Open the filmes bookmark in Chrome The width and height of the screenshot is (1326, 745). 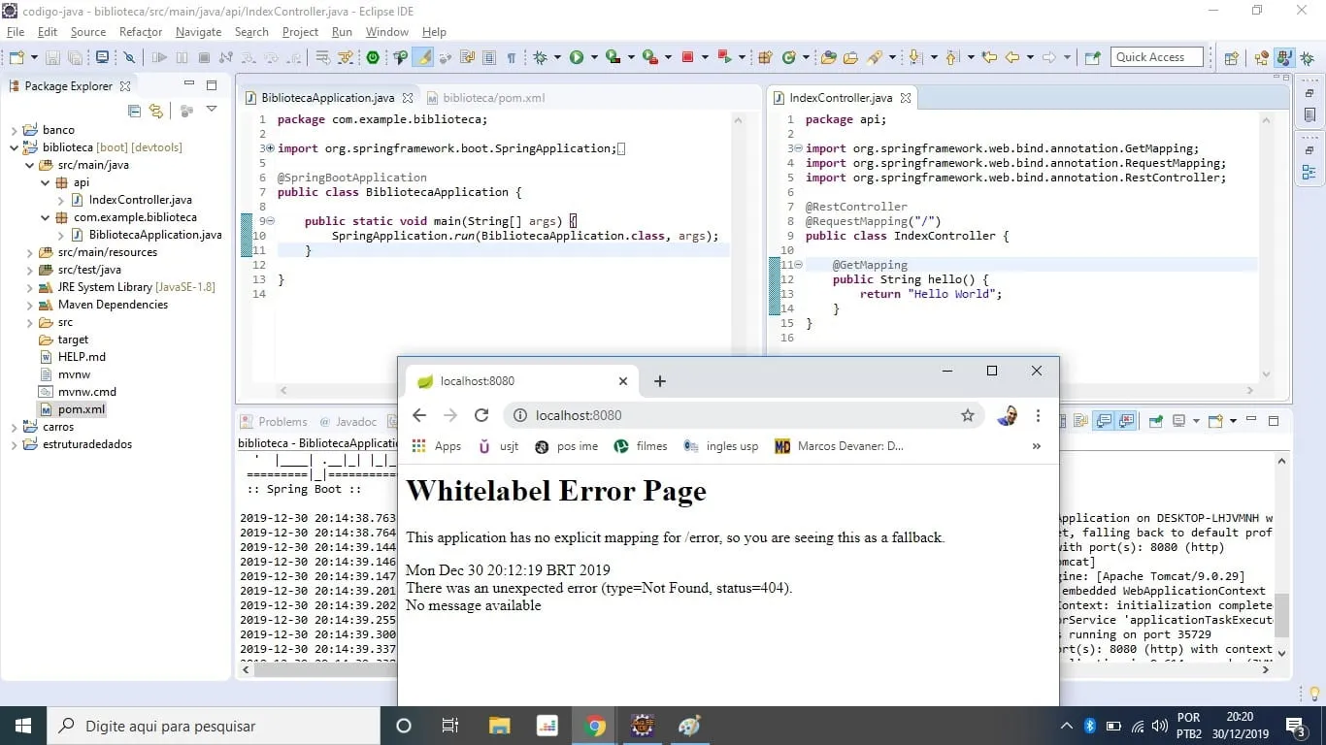(x=641, y=446)
